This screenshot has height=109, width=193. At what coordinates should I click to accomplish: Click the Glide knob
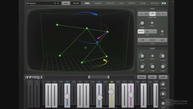click(x=163, y=103)
